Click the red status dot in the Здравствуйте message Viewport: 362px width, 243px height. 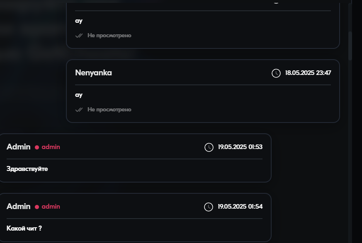pos(37,147)
